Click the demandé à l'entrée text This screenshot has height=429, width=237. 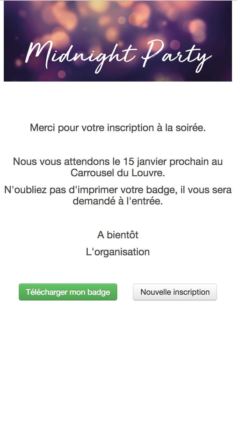click(118, 201)
